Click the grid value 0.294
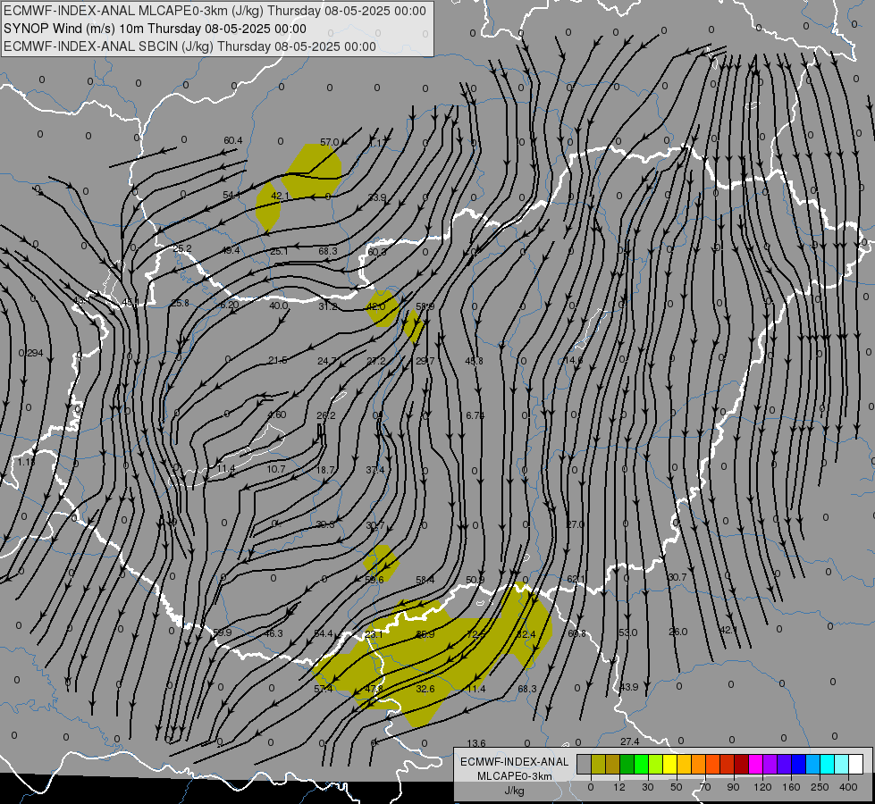 point(30,353)
